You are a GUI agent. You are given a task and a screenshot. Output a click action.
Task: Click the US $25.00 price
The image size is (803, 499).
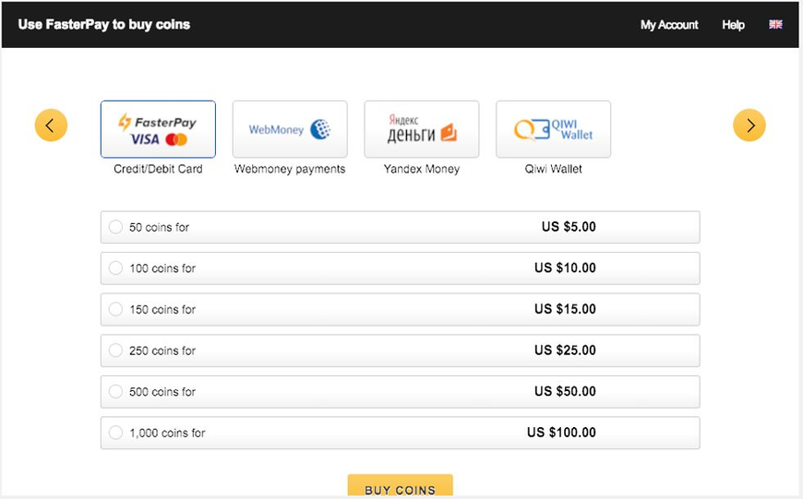pos(565,350)
